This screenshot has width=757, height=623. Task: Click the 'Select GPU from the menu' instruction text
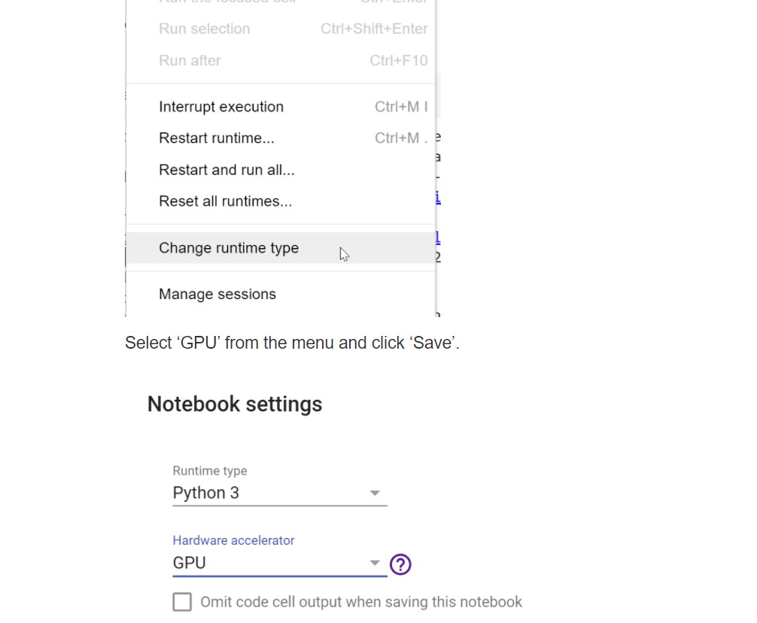point(292,343)
